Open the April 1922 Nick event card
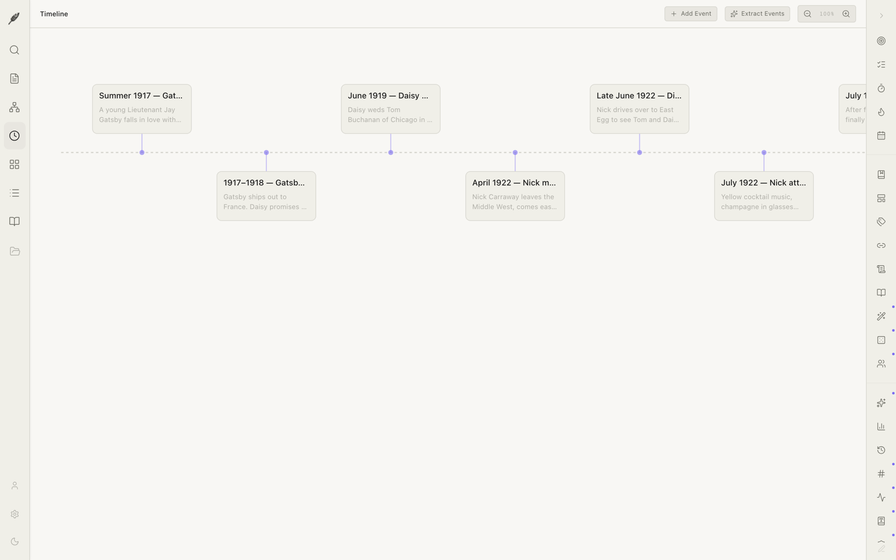 (515, 196)
